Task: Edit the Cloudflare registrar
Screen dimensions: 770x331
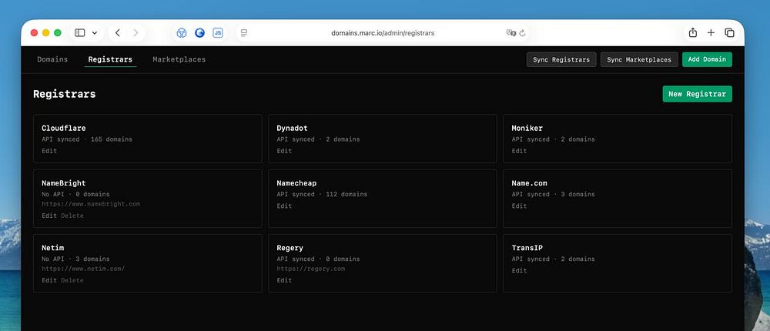Action: pos(49,151)
